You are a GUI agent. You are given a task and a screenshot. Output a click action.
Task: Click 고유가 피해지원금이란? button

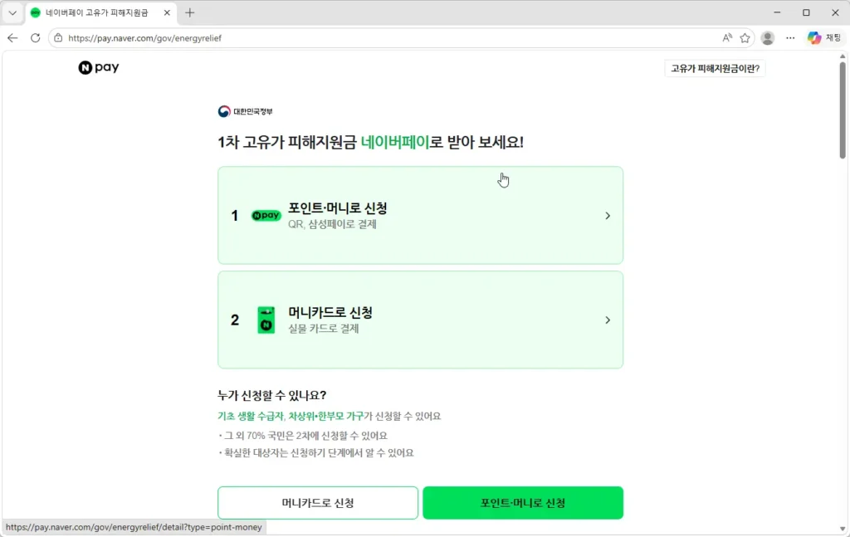pyautogui.click(x=715, y=68)
